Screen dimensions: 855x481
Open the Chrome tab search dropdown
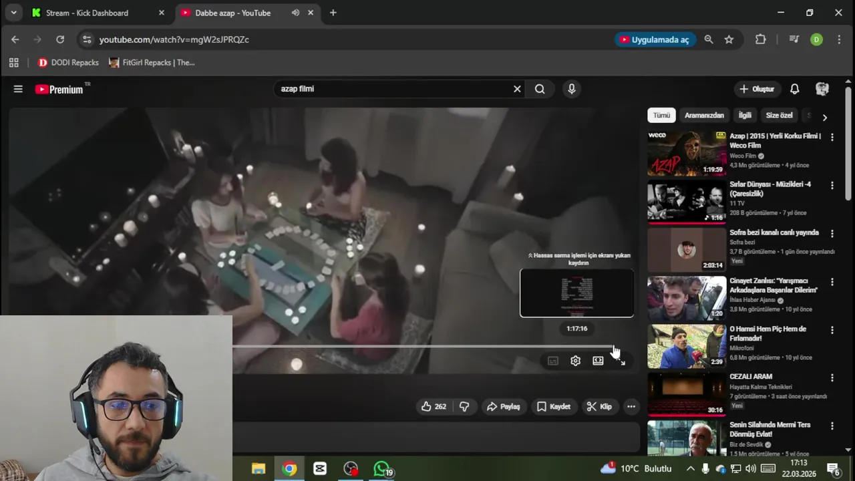click(13, 13)
